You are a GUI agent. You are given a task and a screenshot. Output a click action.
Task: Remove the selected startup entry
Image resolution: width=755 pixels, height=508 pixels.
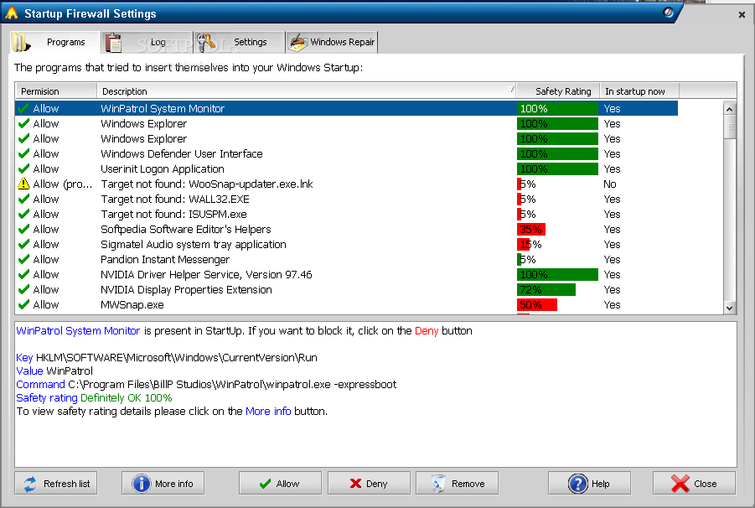(457, 483)
